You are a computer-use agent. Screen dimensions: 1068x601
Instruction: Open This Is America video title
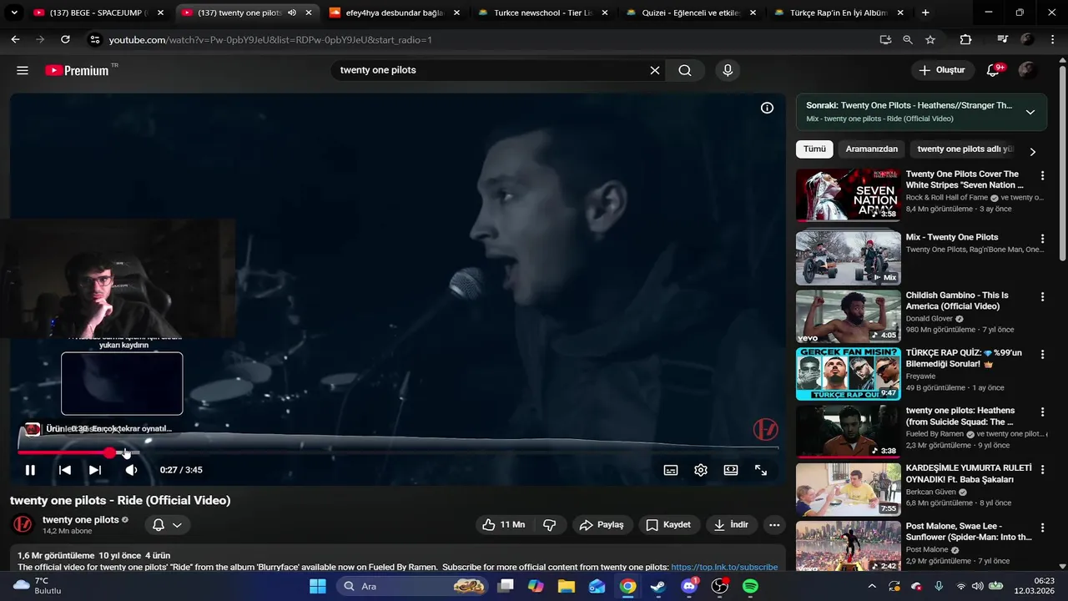click(x=957, y=300)
